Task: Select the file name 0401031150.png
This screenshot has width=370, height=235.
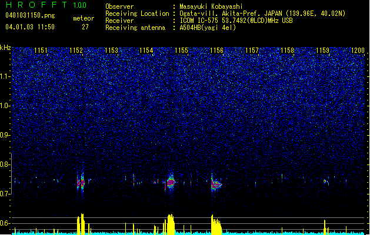Action: [x=30, y=15]
